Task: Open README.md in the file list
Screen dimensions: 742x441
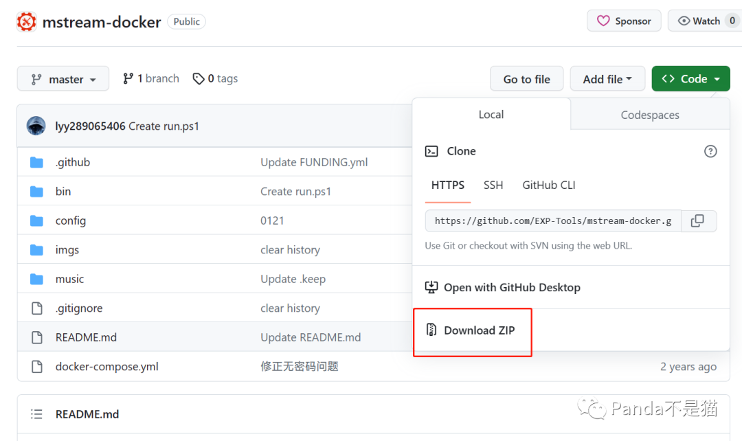Action: pos(86,337)
